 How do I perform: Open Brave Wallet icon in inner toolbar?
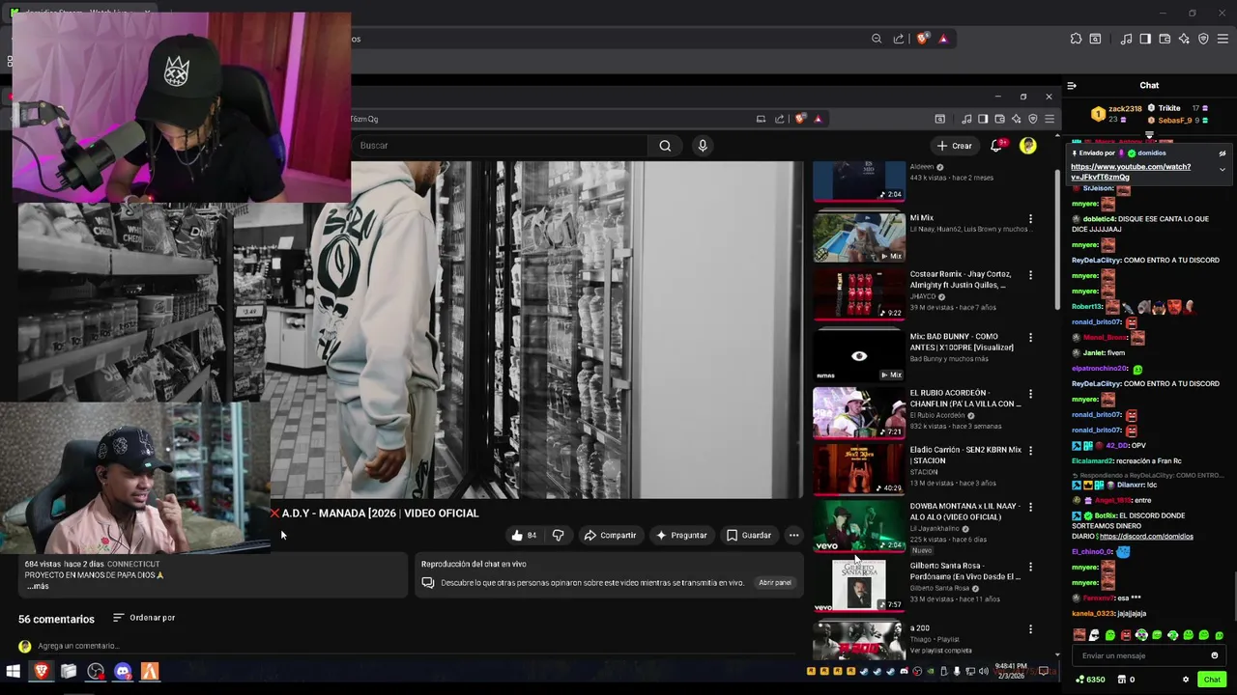[x=999, y=119]
